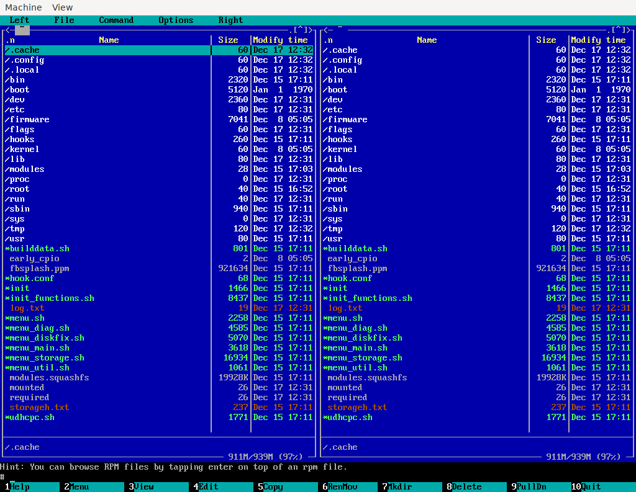Click the > history forward arrow in right panel
Screen dimensions: 636x492
629,30
